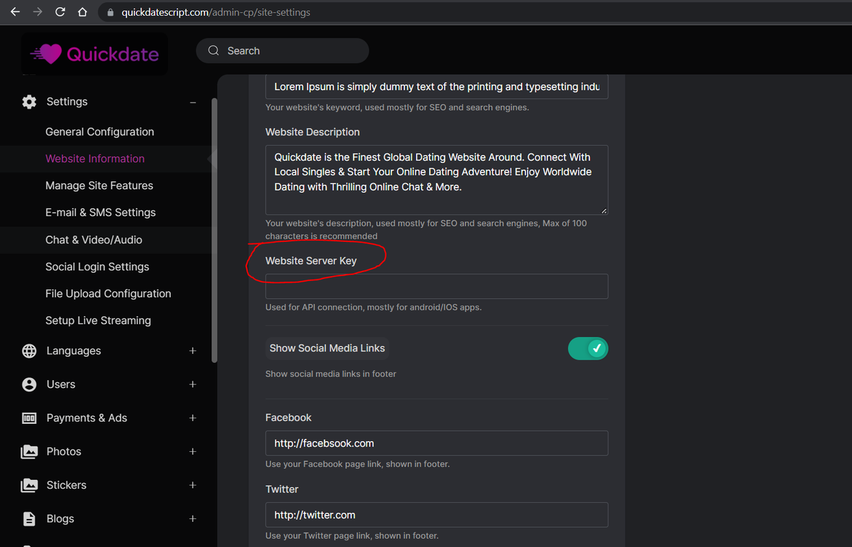Open the Blogs menu
Screen dimensions: 852x547
tap(60, 518)
